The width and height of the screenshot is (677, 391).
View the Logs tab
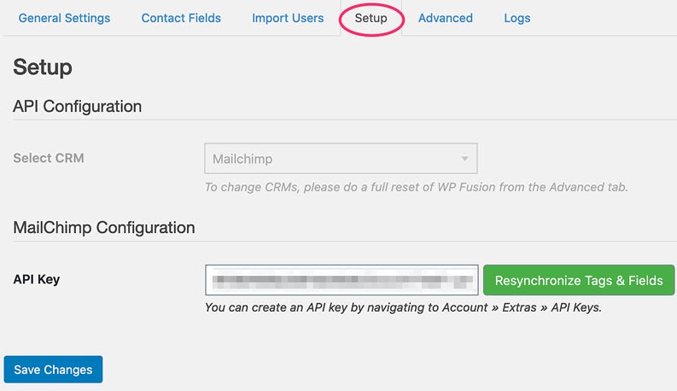point(517,18)
